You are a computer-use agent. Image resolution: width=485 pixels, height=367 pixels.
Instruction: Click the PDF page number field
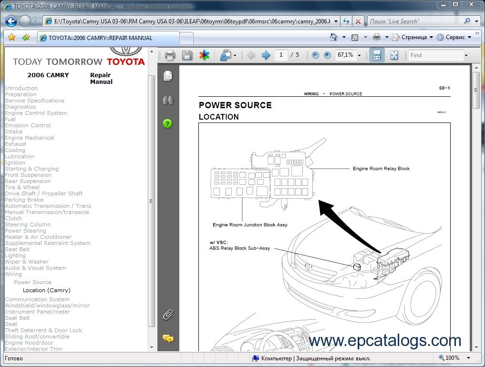click(x=281, y=55)
